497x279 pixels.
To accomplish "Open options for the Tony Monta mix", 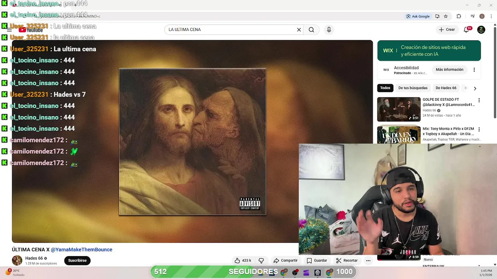I will [x=479, y=129].
